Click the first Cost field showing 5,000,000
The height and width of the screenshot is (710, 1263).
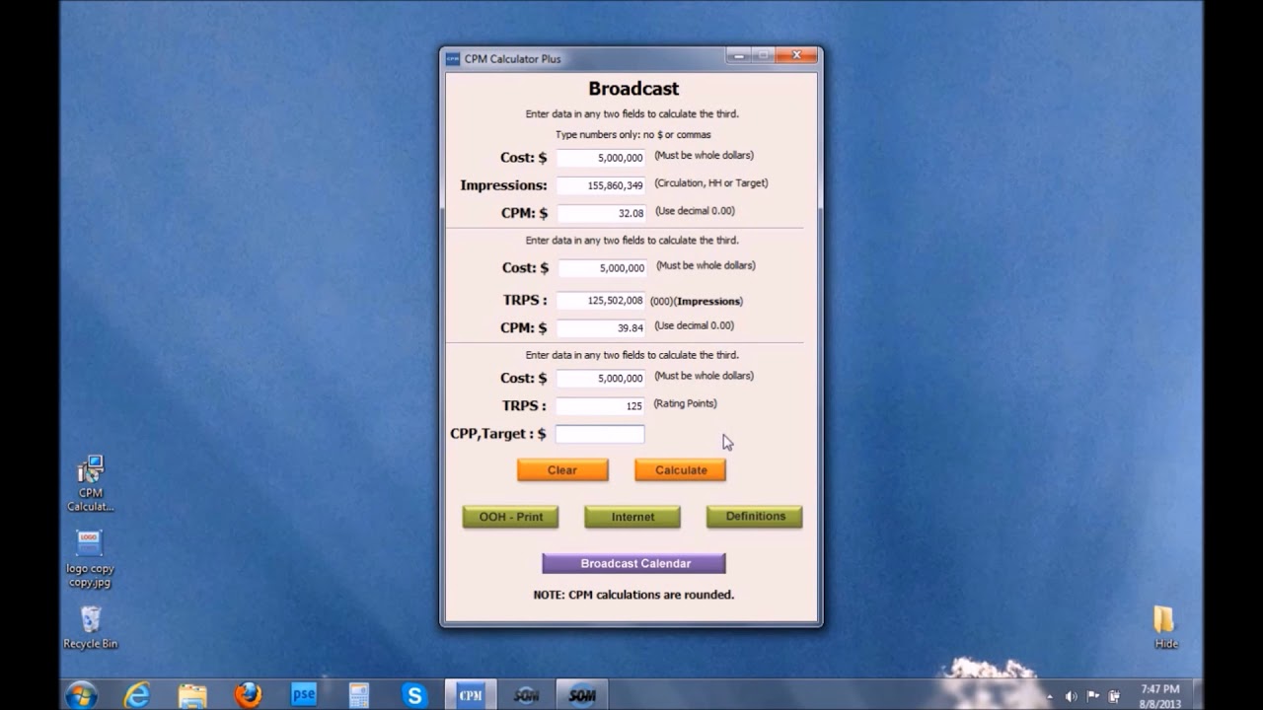point(601,158)
